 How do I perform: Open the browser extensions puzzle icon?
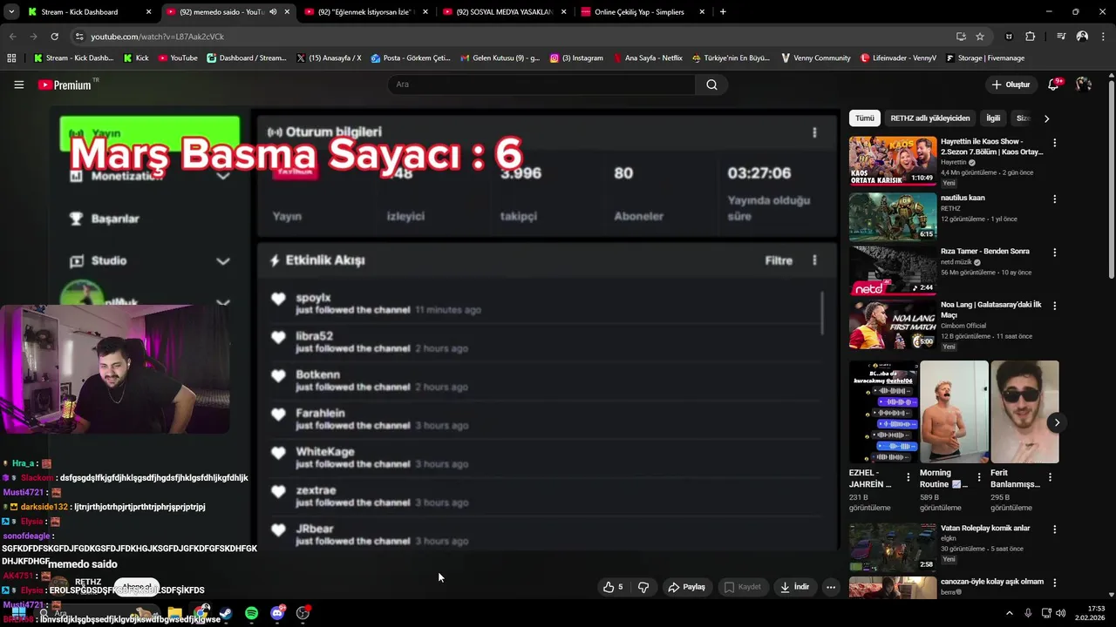1031,37
